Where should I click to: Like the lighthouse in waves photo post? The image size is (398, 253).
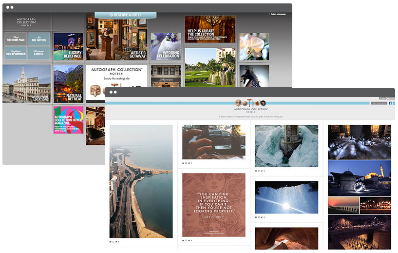(x=256, y=171)
